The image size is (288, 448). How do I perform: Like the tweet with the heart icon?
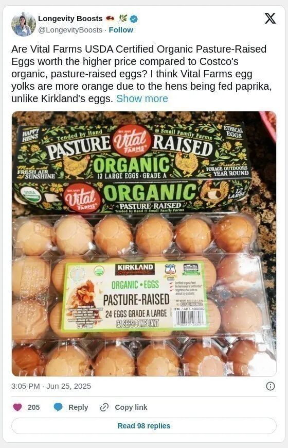tap(17, 407)
